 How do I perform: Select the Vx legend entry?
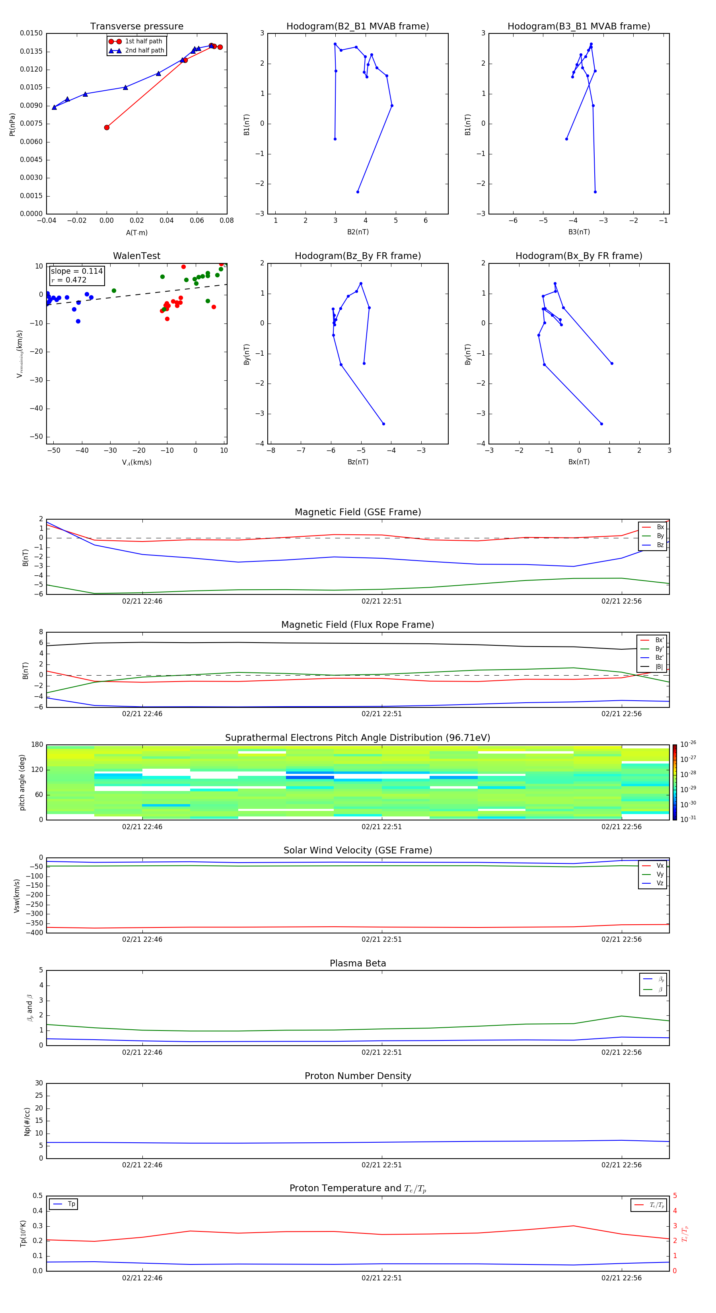click(x=653, y=865)
